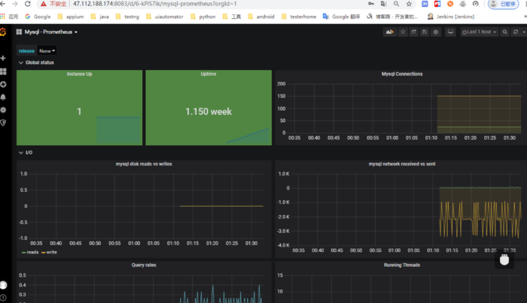Open the Apps bookmark shortcut
The image size is (527, 303).
click(9, 17)
